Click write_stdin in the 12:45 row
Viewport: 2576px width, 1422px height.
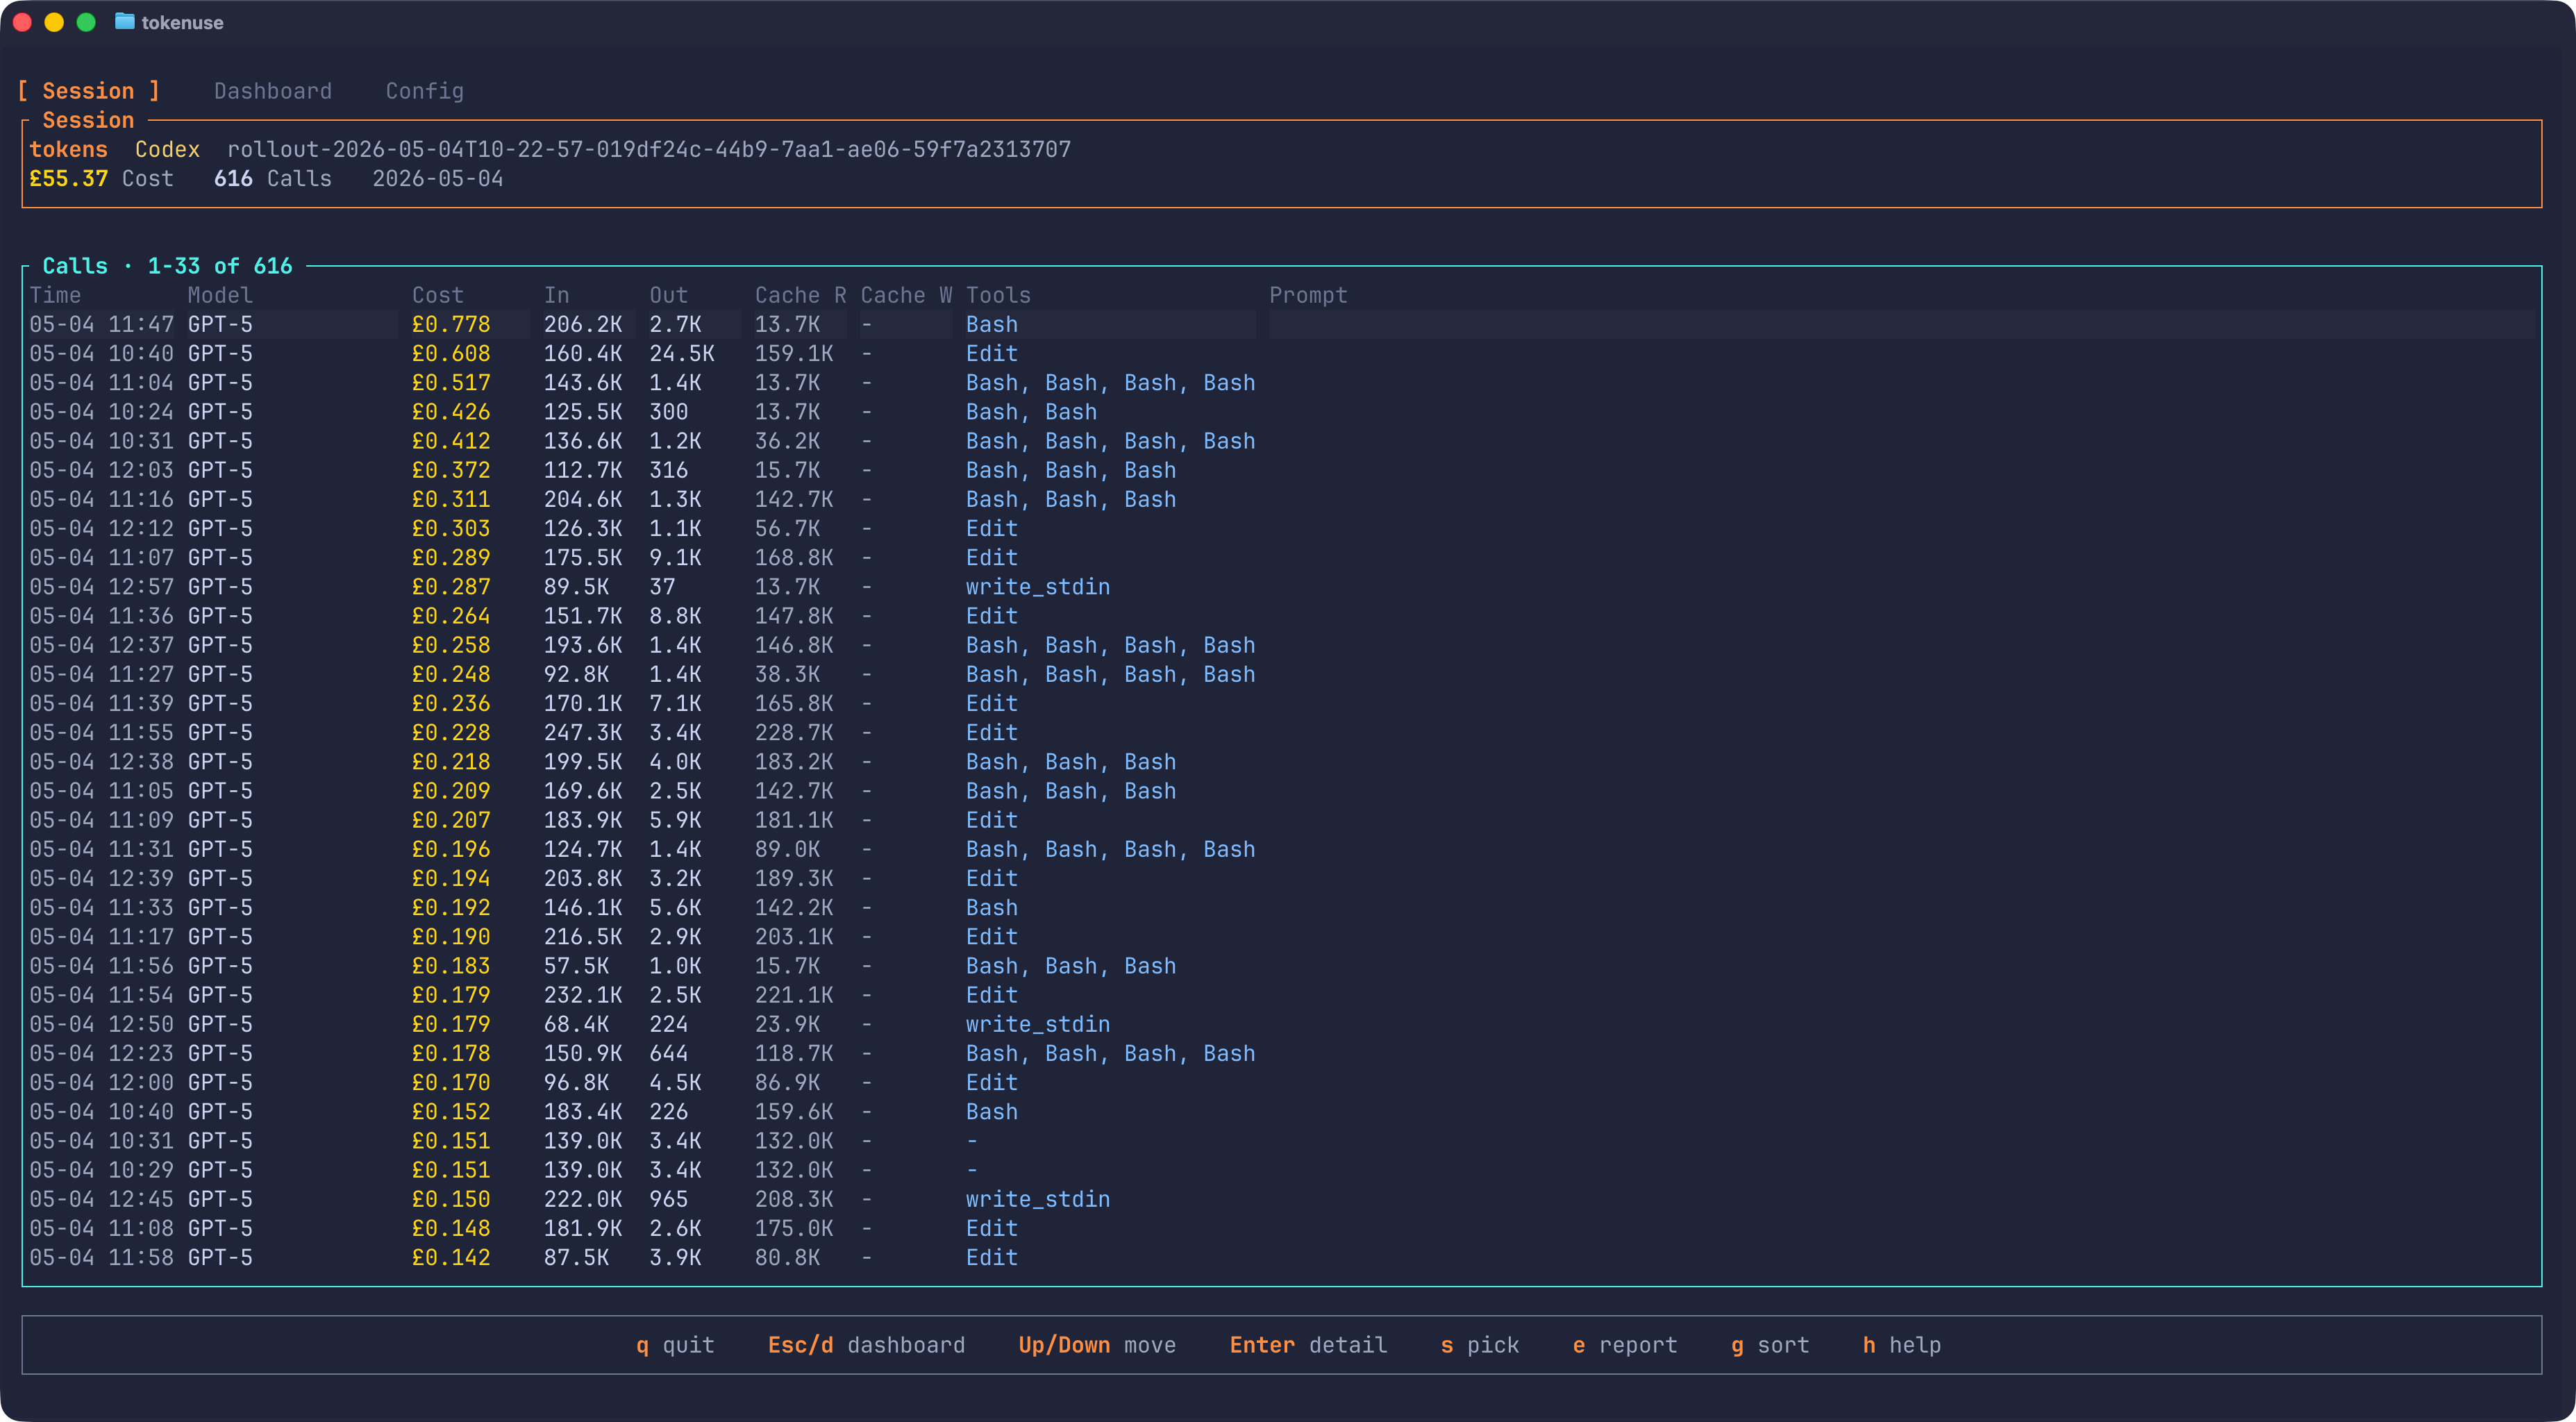pos(1038,1199)
